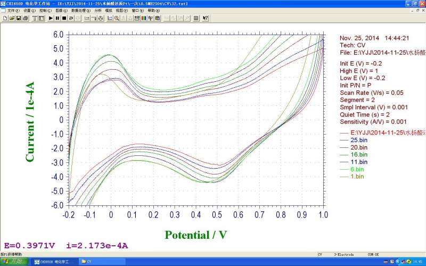Select the zoom magnifier tool

[x=116, y=18]
